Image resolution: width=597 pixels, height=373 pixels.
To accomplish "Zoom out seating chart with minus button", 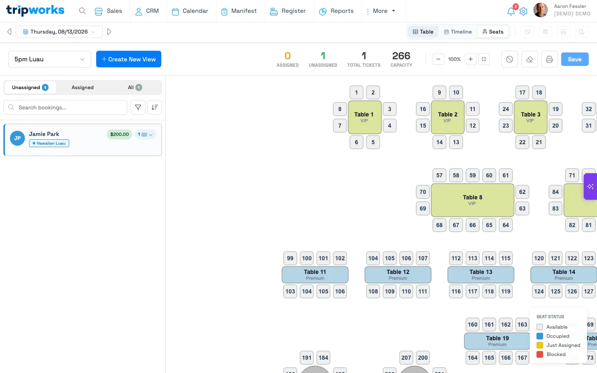I will pyautogui.click(x=438, y=59).
